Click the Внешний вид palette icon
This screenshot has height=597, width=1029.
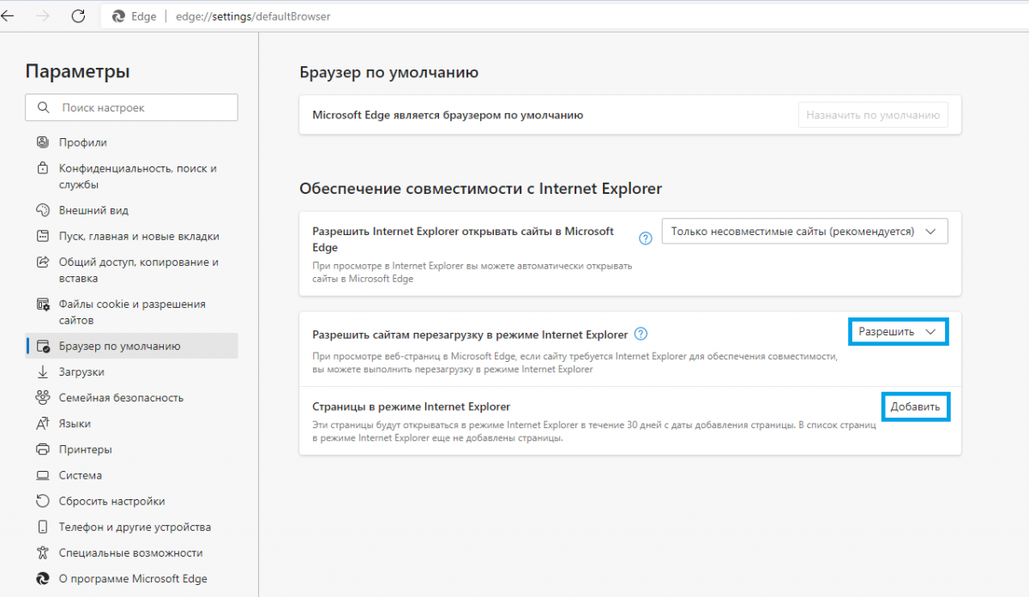(43, 210)
